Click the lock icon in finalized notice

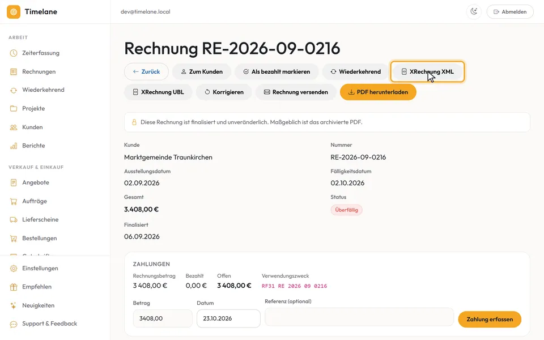tap(134, 122)
